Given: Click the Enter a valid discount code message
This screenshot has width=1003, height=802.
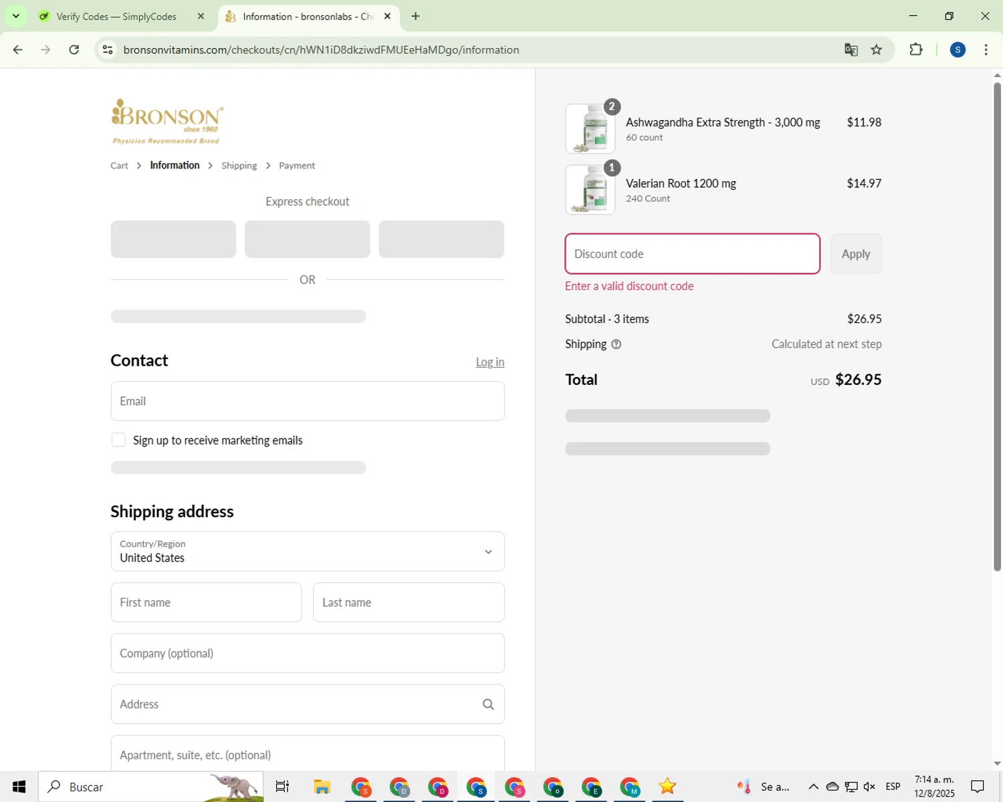Looking at the screenshot, I should pyautogui.click(x=629, y=286).
